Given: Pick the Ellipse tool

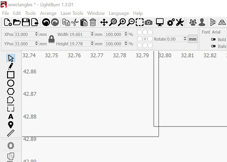Looking at the screenshot, I should point(11,83).
